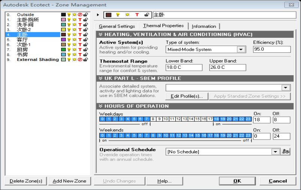Click the dark brown swatch in header bar

[108, 15]
